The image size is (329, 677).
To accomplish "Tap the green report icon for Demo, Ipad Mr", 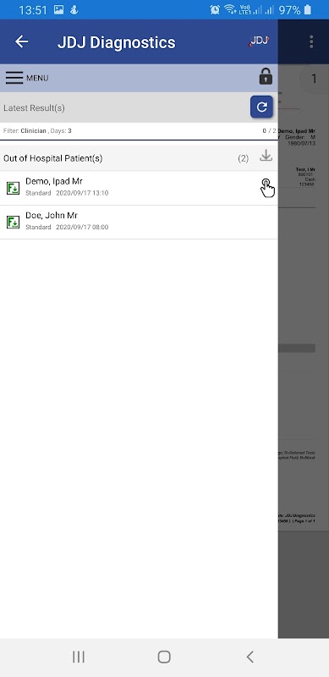I will [x=13, y=188].
